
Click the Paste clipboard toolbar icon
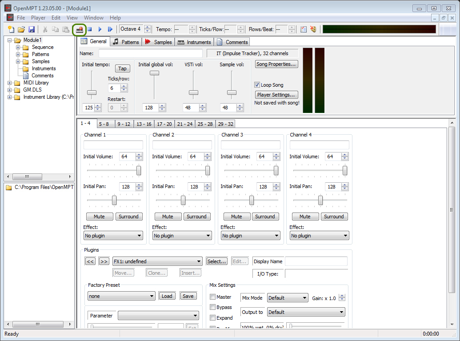click(x=66, y=29)
